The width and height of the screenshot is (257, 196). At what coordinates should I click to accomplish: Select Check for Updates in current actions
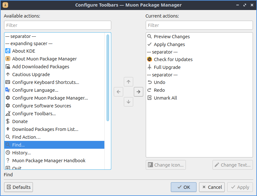pyautogui.click(x=173, y=59)
